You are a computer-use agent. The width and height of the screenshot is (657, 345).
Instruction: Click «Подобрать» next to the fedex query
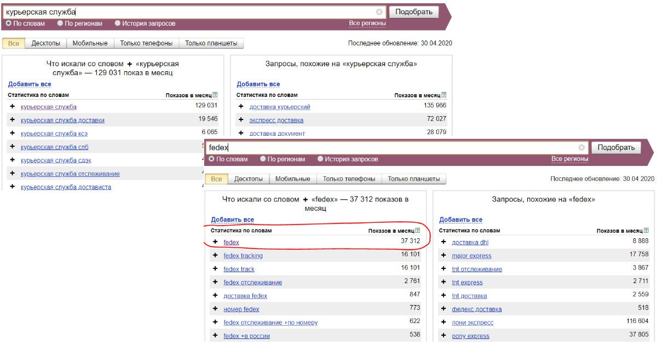point(616,148)
